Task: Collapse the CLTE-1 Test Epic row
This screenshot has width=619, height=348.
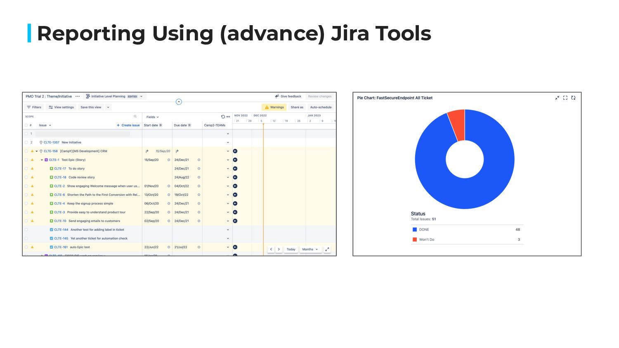Action: [42, 160]
